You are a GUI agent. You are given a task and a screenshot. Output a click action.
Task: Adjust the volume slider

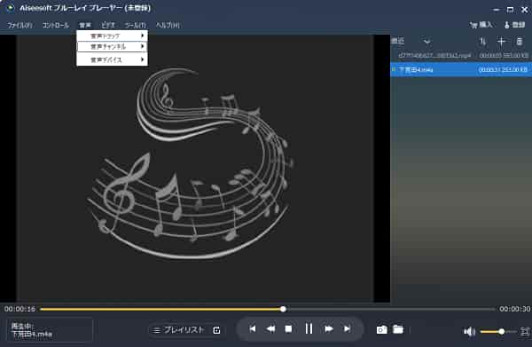pos(498,331)
